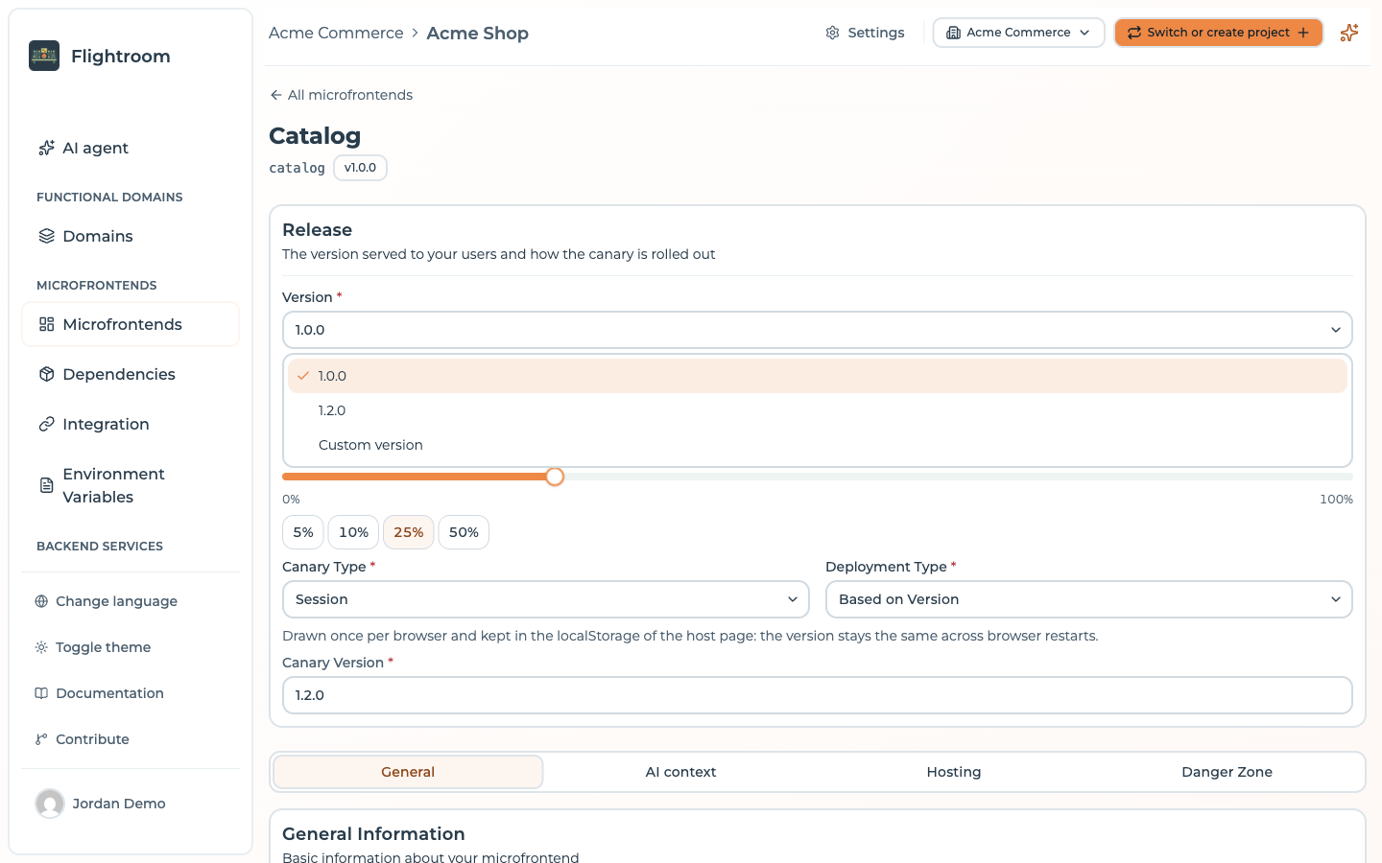Image resolution: width=1382 pixels, height=863 pixels.
Task: Set canary to 50% preset
Action: pyautogui.click(x=464, y=532)
